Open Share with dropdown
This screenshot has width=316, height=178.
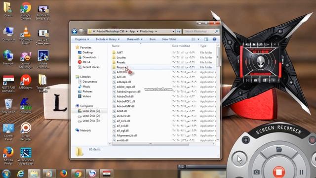click(134, 39)
